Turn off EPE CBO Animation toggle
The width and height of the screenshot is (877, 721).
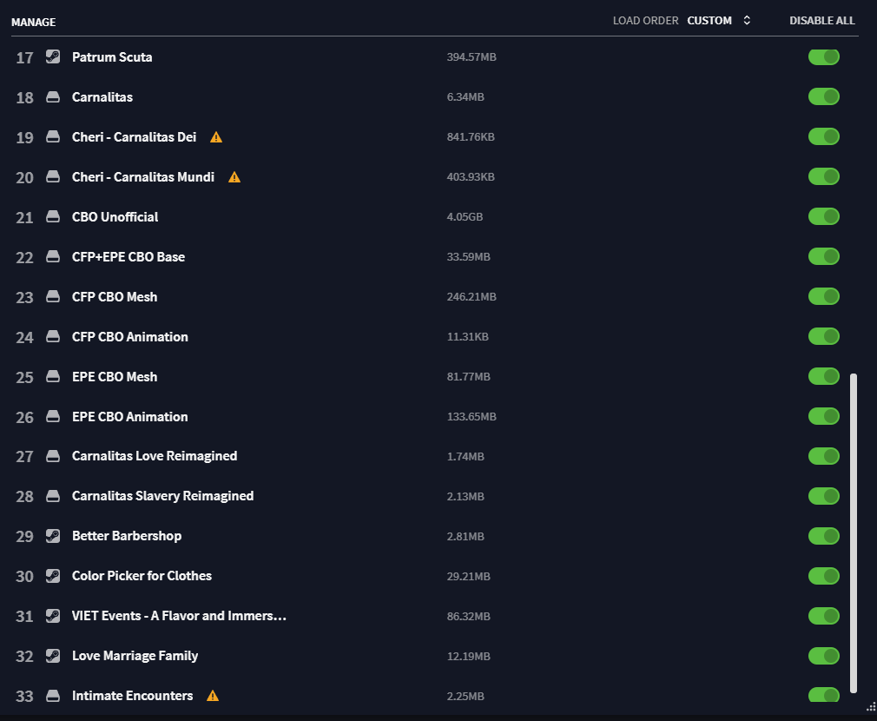pyautogui.click(x=824, y=416)
